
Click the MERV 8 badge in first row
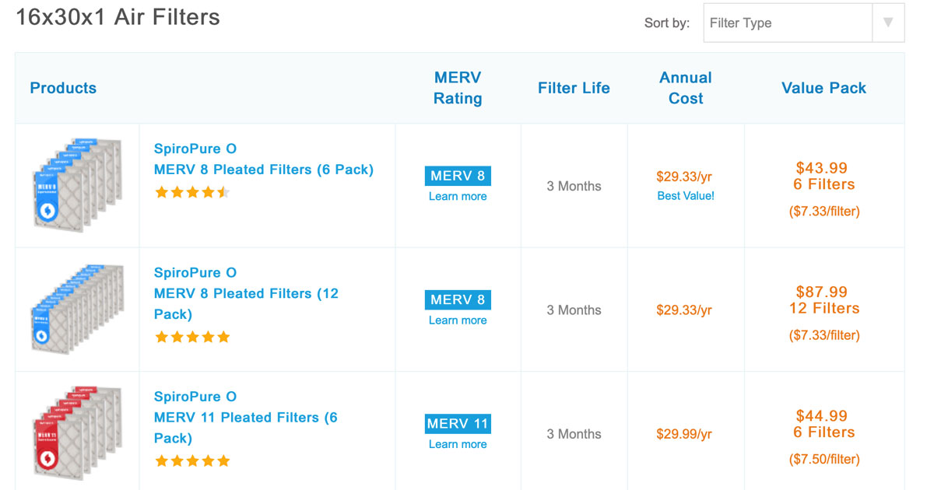pos(458,176)
